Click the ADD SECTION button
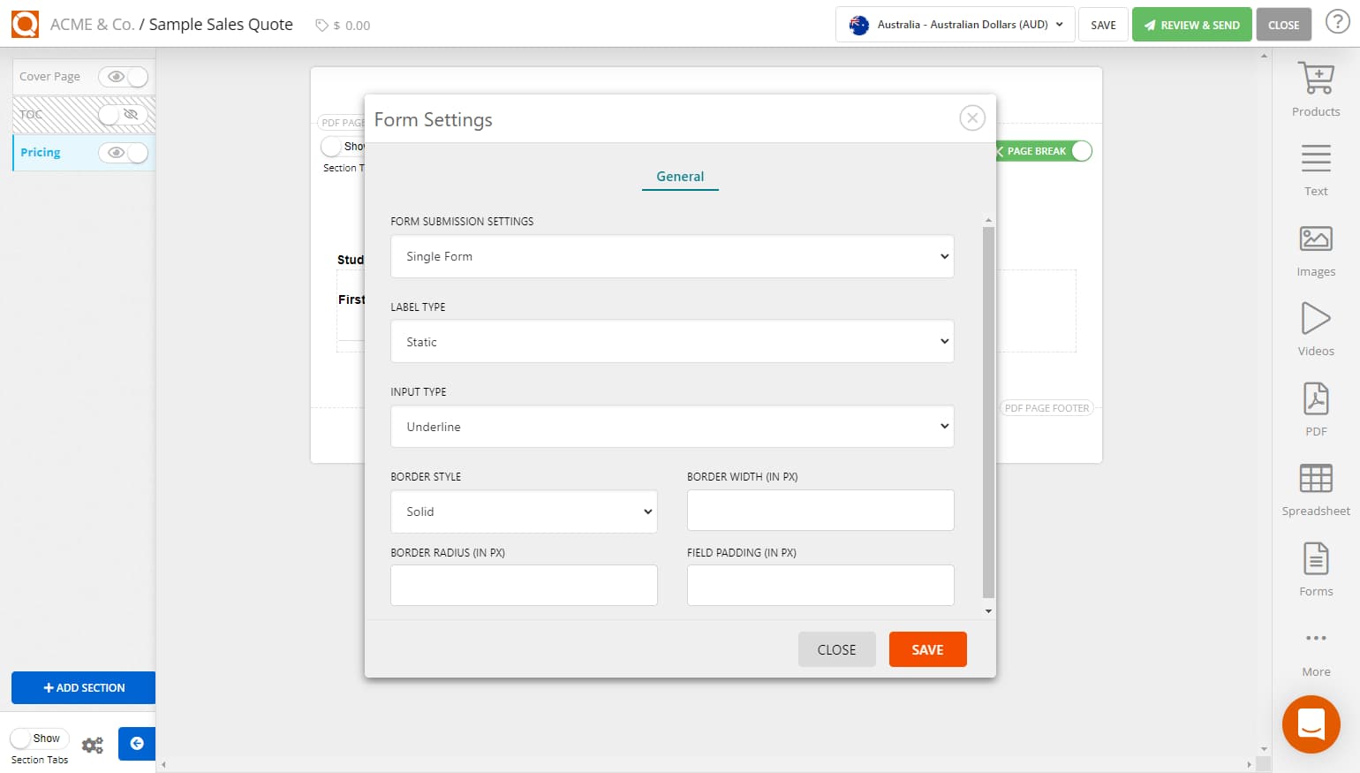This screenshot has width=1360, height=773. pos(83,687)
